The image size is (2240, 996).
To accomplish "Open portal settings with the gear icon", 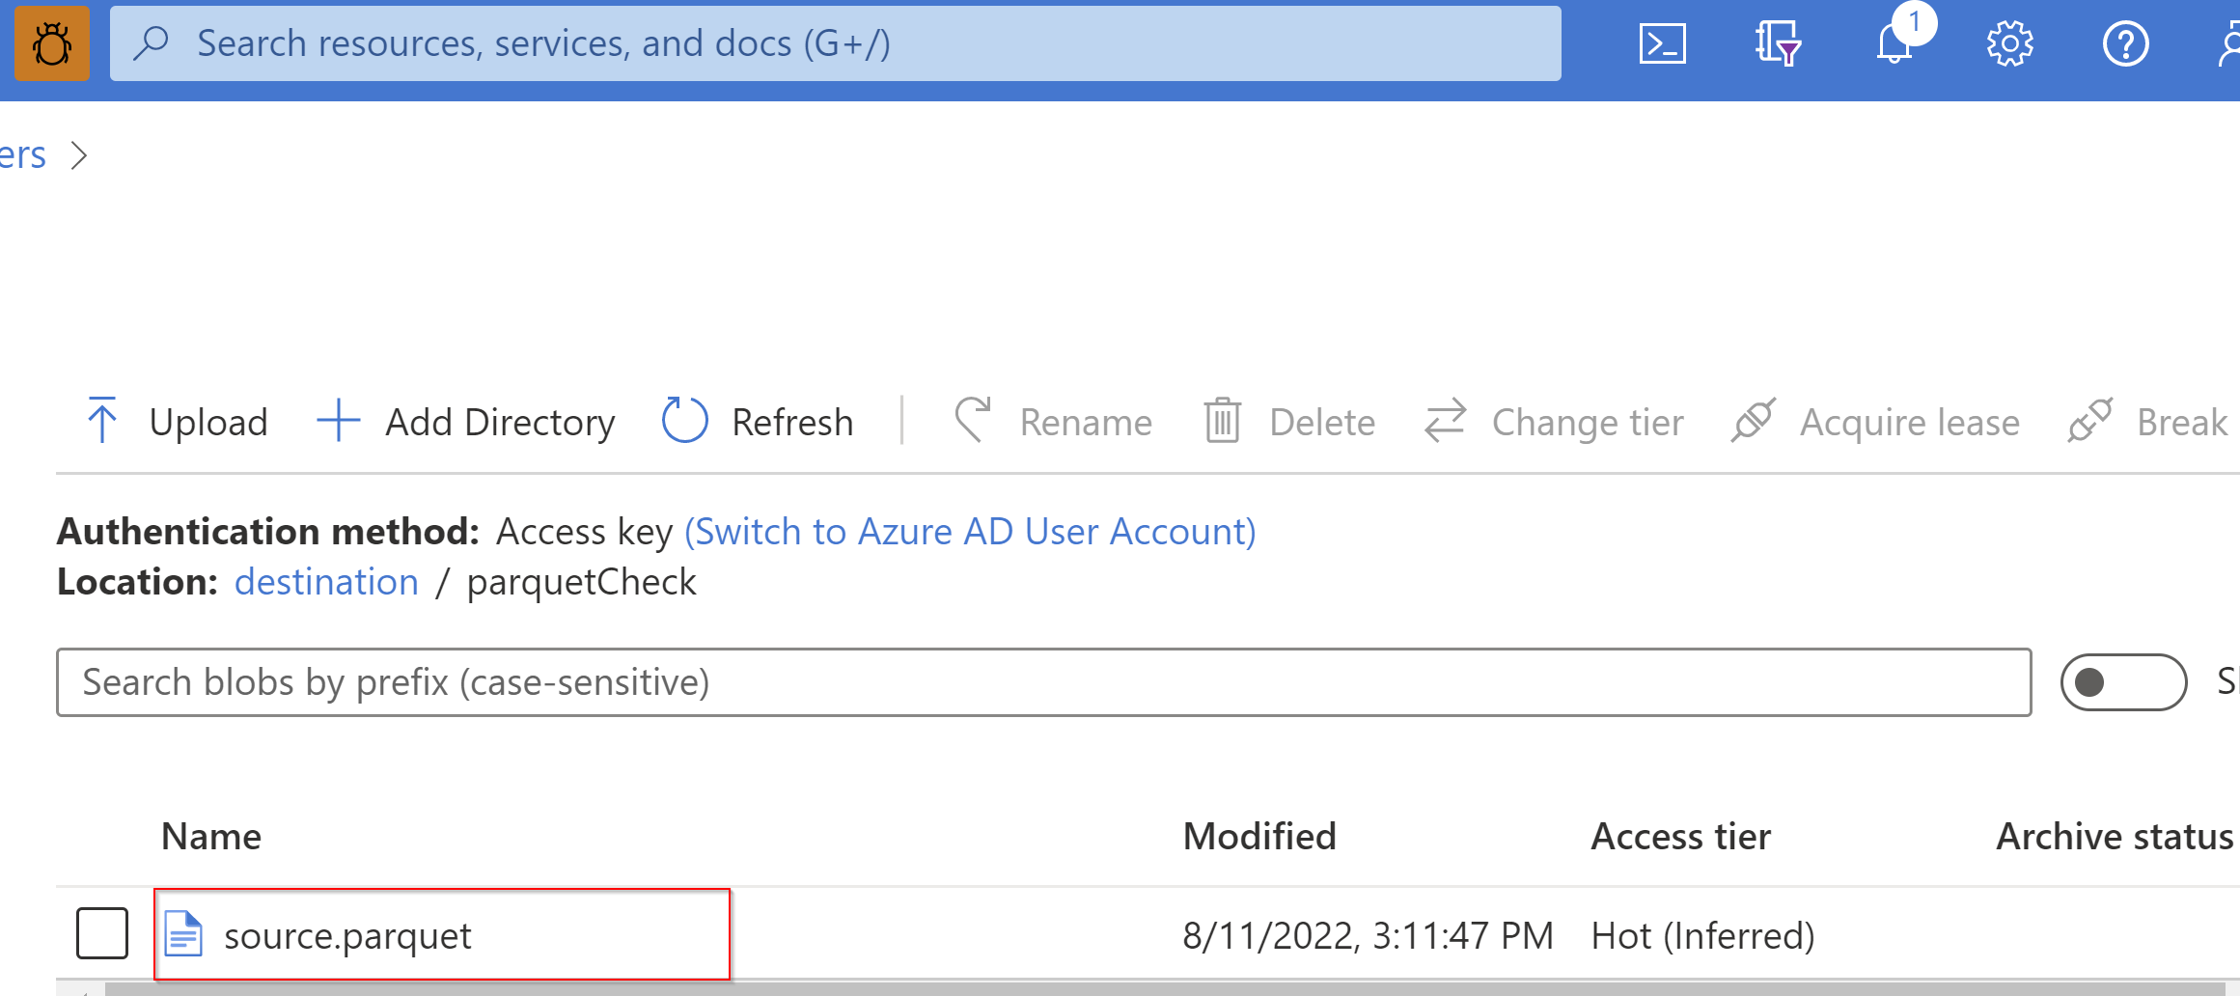I will click(2010, 42).
